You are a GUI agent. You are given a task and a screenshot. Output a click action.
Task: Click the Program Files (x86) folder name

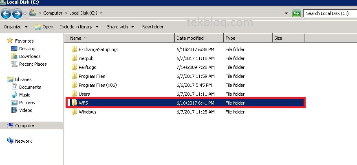pos(98,85)
